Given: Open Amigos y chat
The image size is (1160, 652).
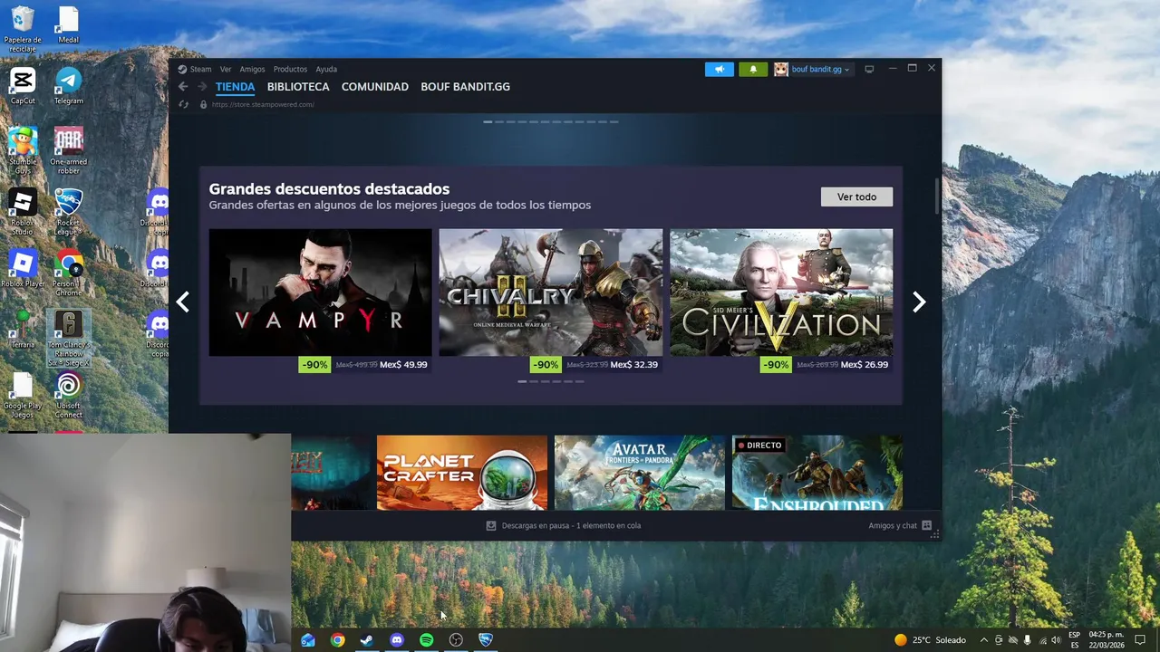Looking at the screenshot, I should 900,525.
